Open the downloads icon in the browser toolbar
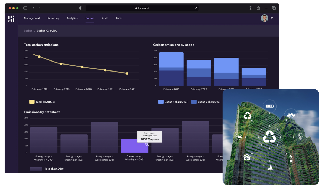 pos(250,8)
